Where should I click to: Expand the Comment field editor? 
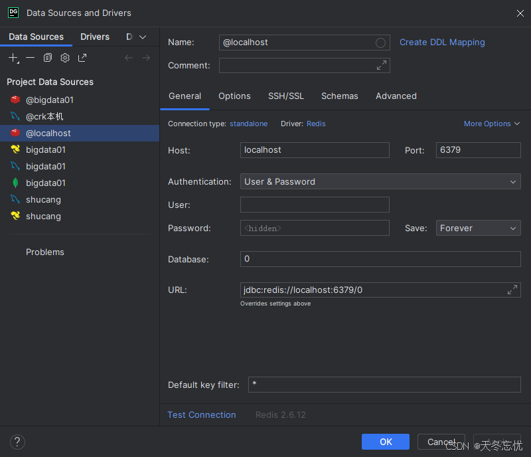pyautogui.click(x=381, y=65)
